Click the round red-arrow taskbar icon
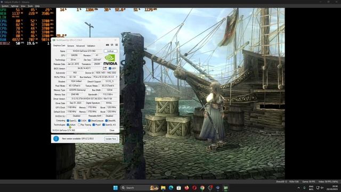 point(210,188)
